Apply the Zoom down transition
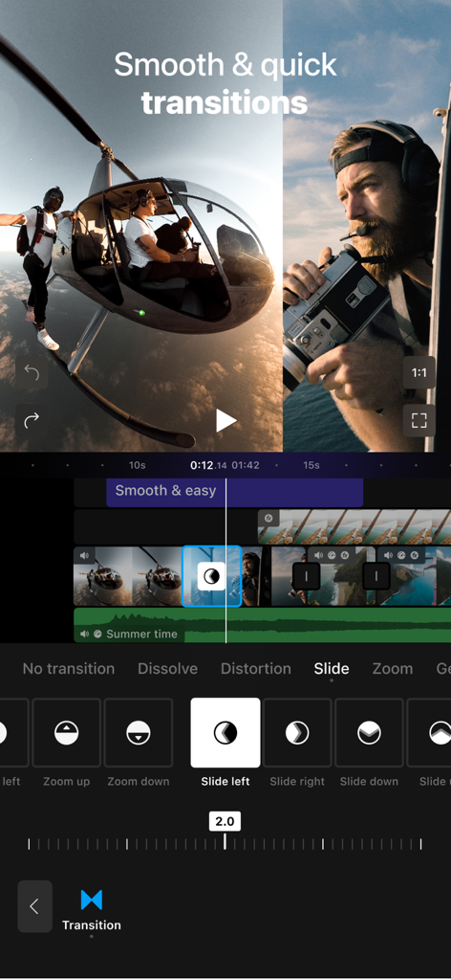Image resolution: width=451 pixels, height=980 pixels. click(x=139, y=732)
